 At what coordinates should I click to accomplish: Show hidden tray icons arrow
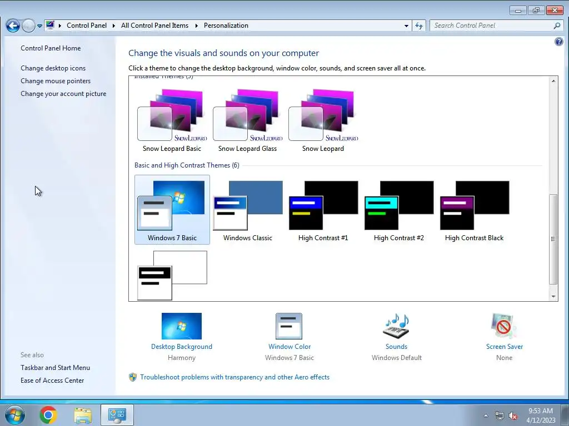click(x=486, y=415)
